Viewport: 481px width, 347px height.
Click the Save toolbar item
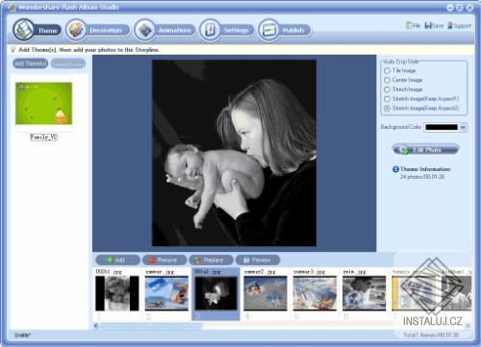tap(434, 26)
